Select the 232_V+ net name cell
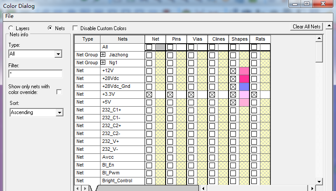Screen dimensions: 336x191 [123, 141]
